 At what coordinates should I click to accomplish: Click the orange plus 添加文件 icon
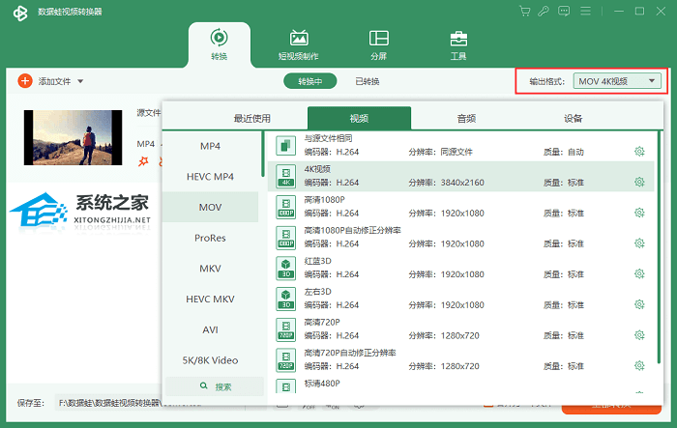(25, 81)
